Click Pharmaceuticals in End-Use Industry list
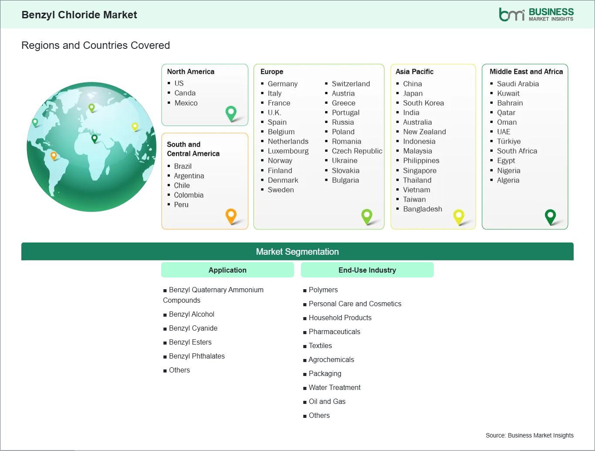 tap(334, 331)
